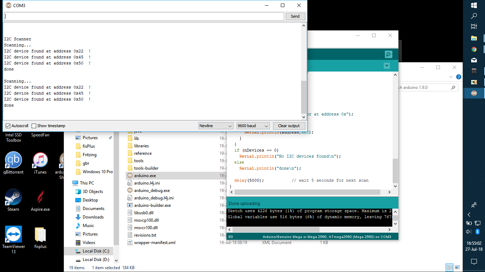Switch Explorer view with the details icon

[449, 267]
